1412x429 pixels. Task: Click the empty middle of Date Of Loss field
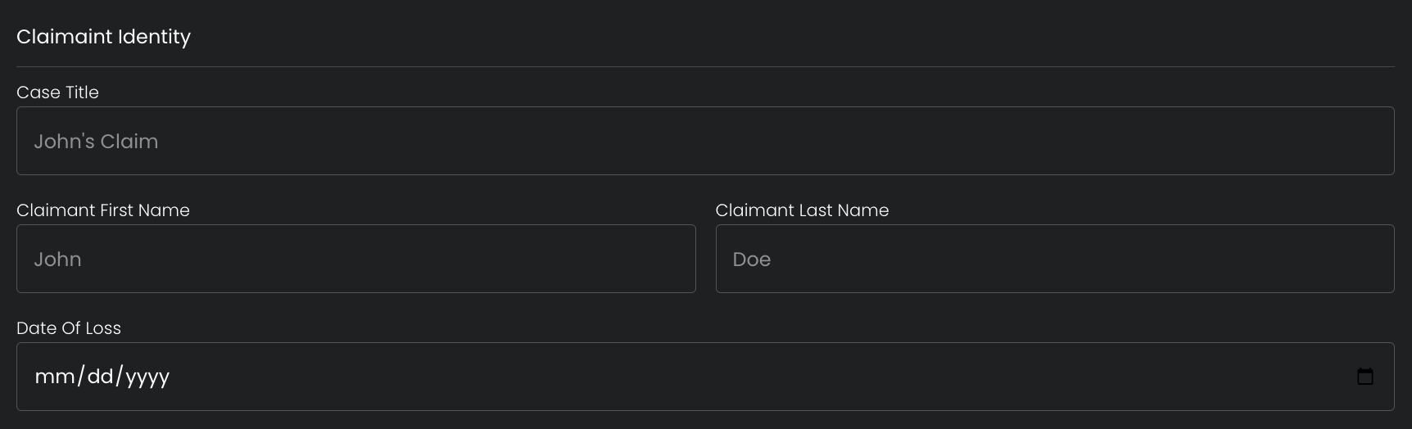click(704, 377)
